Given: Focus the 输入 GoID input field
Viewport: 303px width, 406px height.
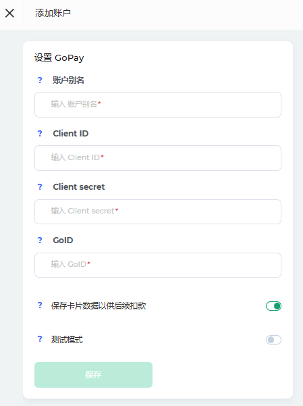Looking at the screenshot, I should click(158, 265).
